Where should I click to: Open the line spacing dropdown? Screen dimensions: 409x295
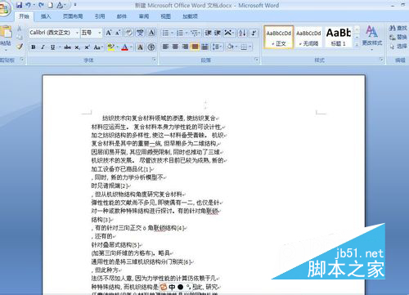pos(218,47)
